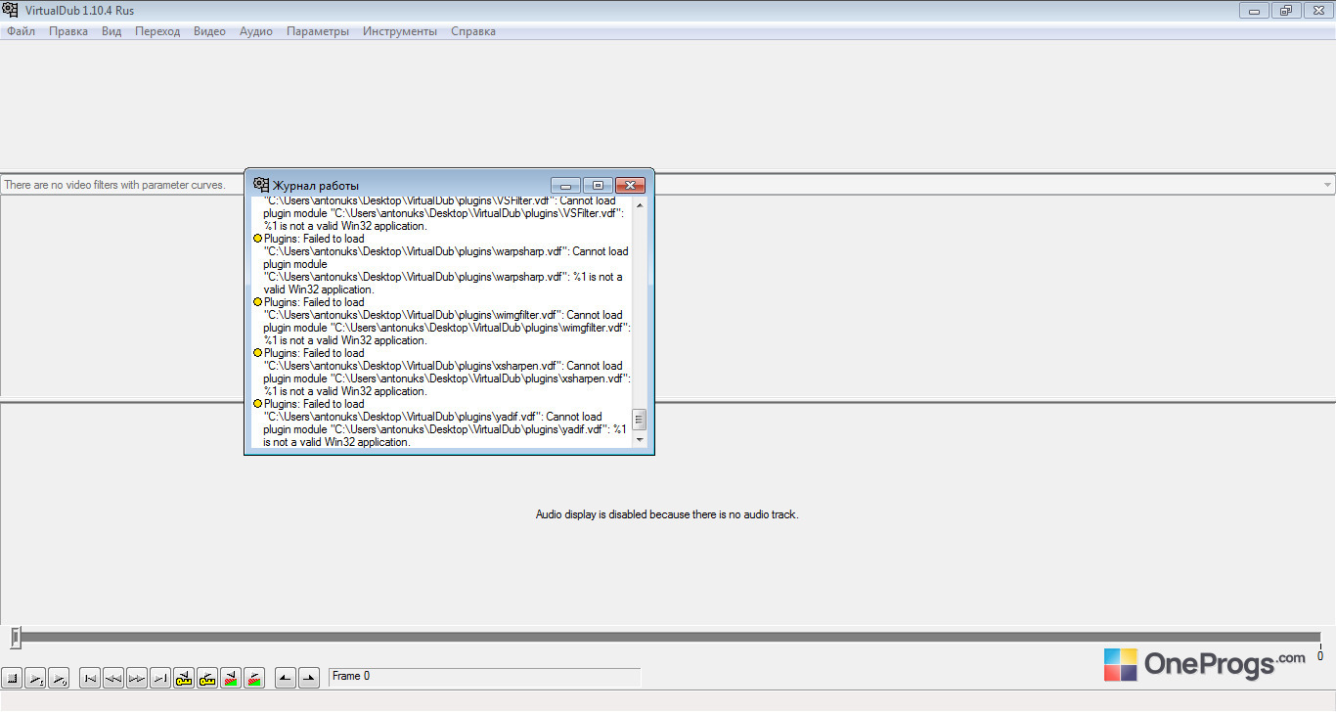1336x712 pixels.
Task: Click 'Plugins: Failed to load' above wimgfilter.vdf path
Action: (314, 302)
